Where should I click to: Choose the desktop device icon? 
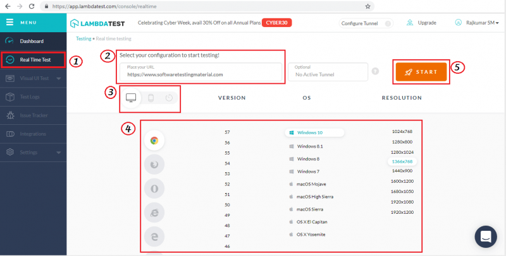pyautogui.click(x=132, y=98)
